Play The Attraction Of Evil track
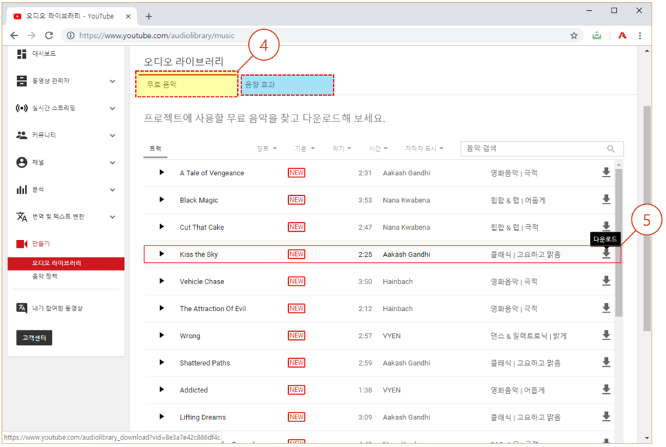 (x=161, y=308)
